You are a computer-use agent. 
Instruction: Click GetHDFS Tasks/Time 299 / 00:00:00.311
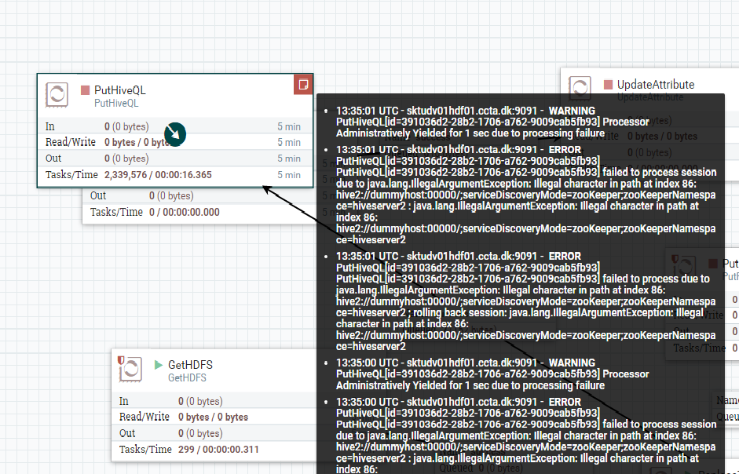(x=218, y=450)
